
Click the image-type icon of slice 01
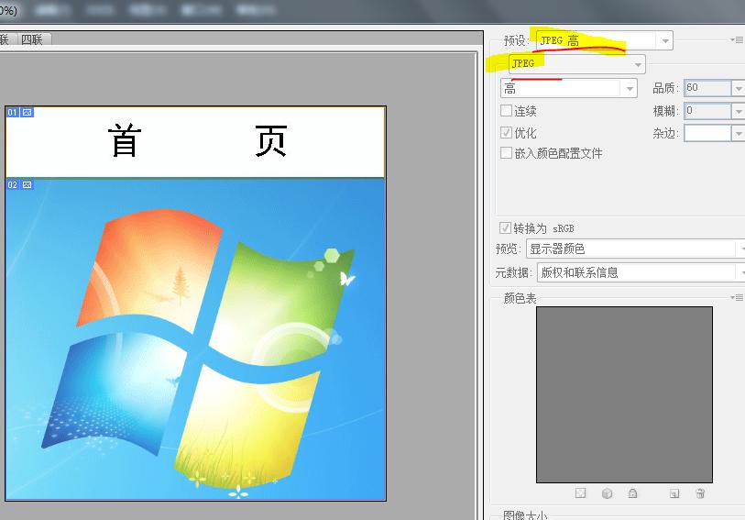[27, 113]
